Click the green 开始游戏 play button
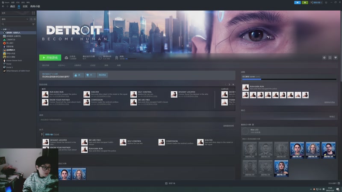The width and height of the screenshot is (342, 192). coord(50,58)
